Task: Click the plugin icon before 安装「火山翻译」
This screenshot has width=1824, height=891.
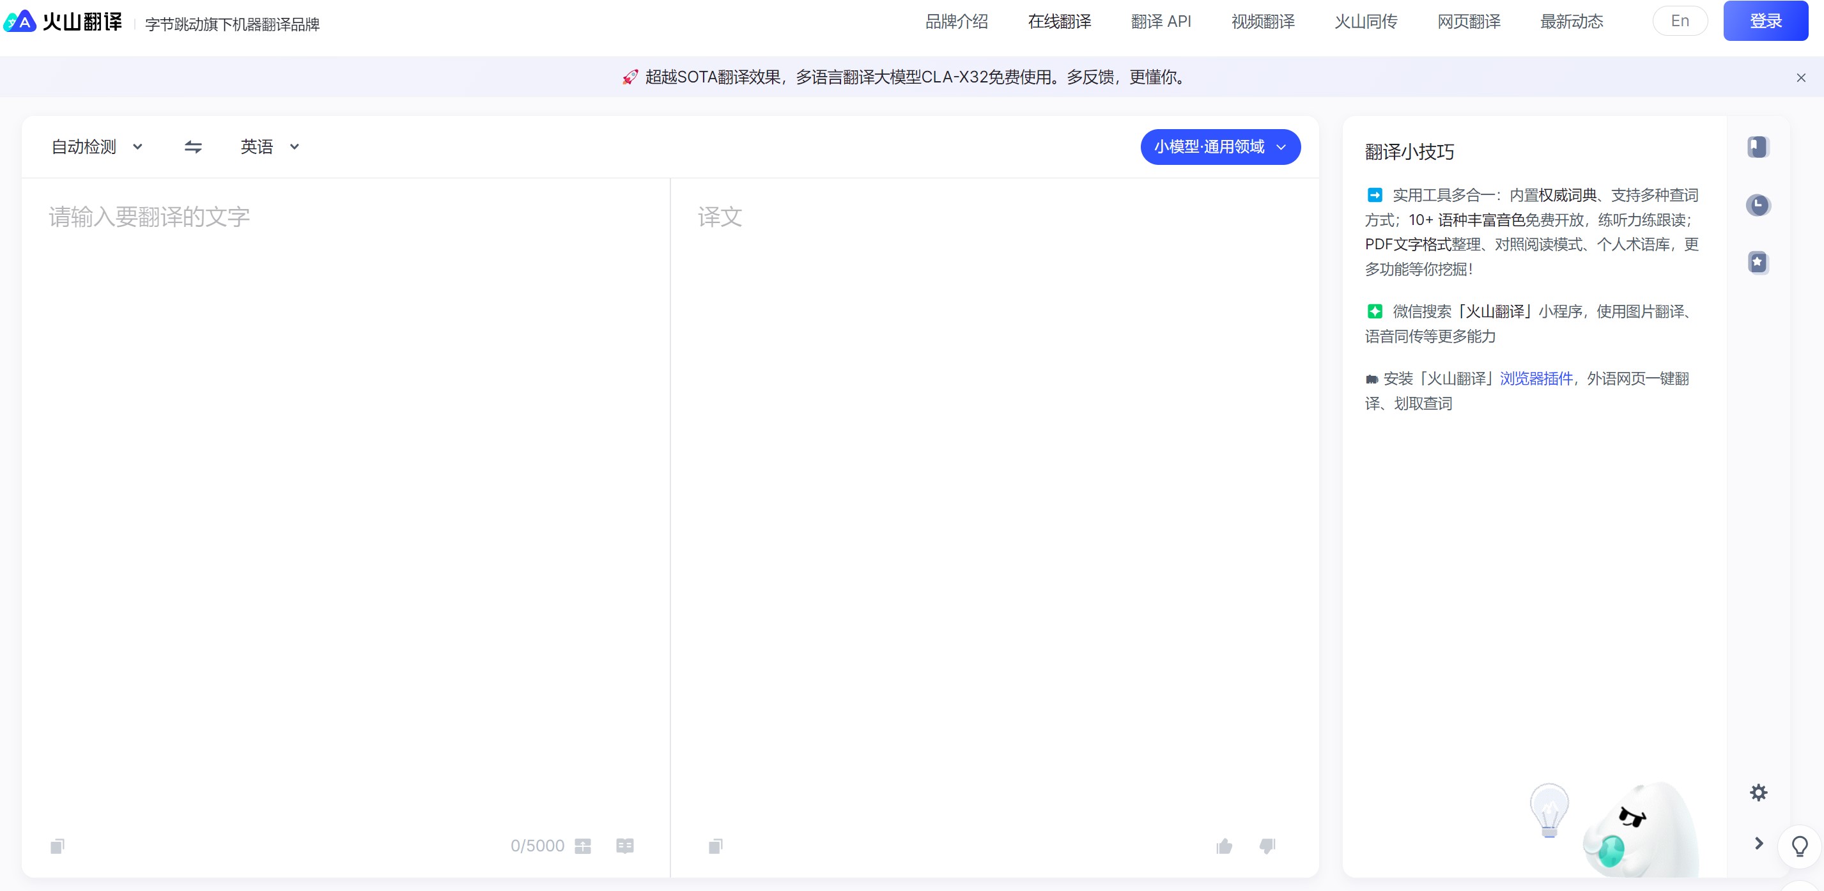Action: pos(1372,380)
